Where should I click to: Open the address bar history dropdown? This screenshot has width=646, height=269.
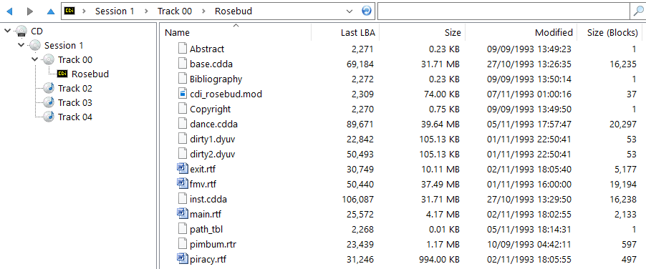[349, 11]
